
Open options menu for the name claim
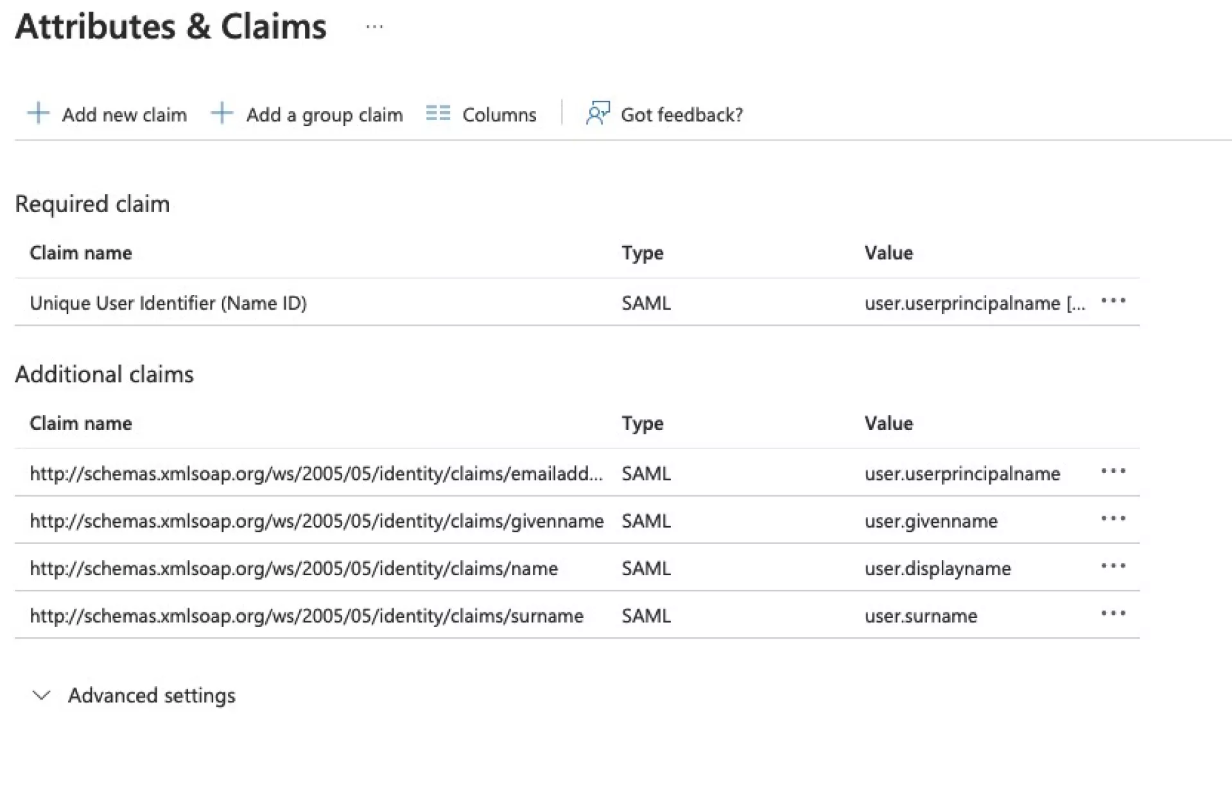pos(1113,567)
